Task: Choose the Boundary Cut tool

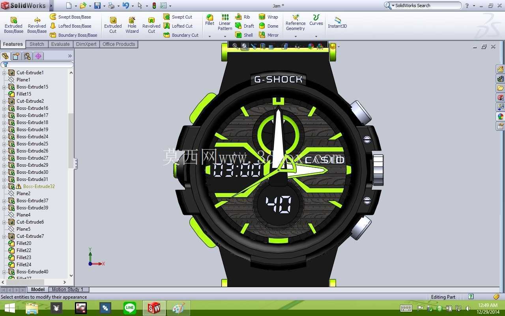Action: pos(181,35)
